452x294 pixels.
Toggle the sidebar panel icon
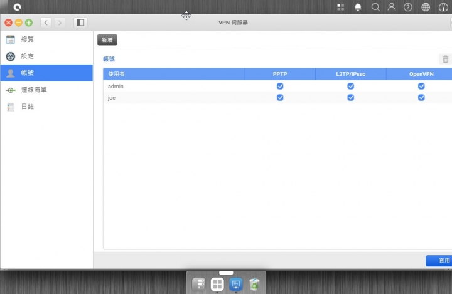[80, 23]
